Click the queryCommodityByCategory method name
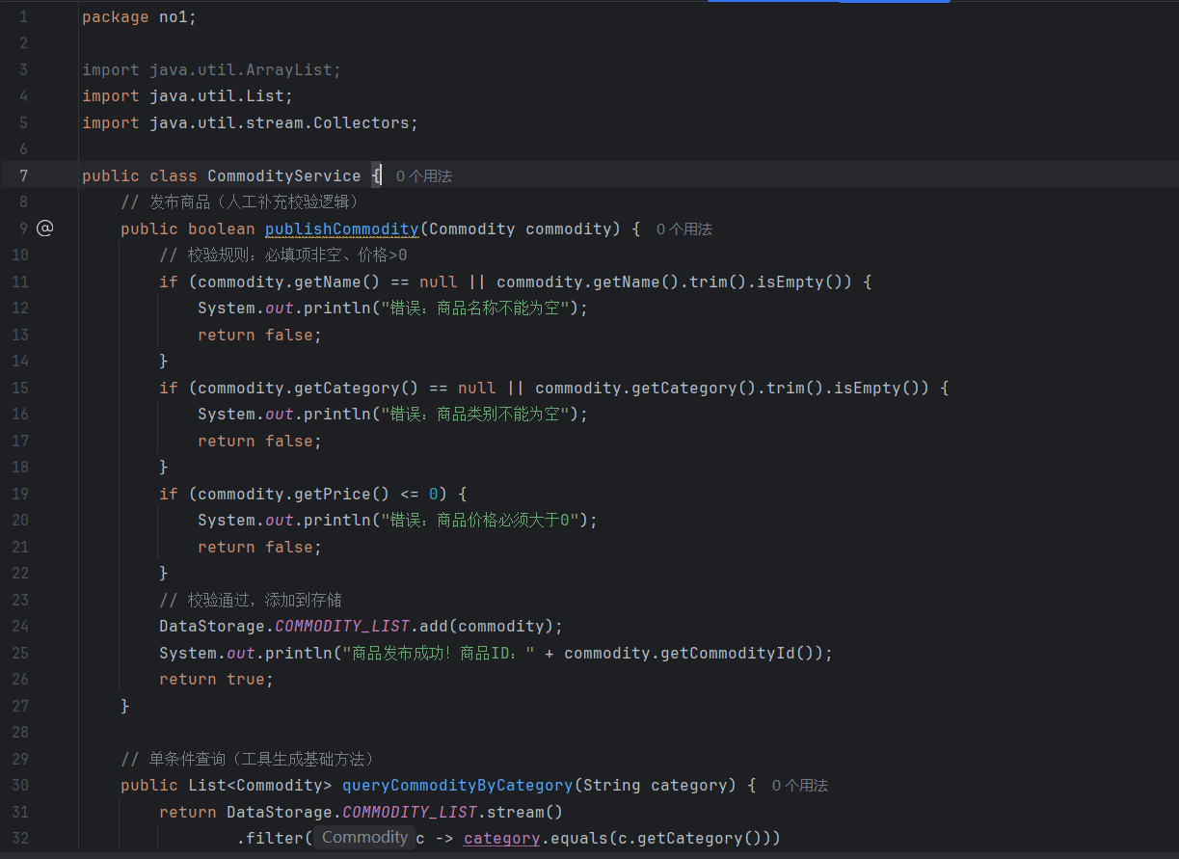This screenshot has width=1179, height=859. point(458,786)
